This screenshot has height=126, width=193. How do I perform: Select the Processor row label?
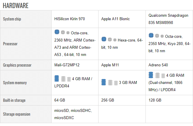pos(10,44)
